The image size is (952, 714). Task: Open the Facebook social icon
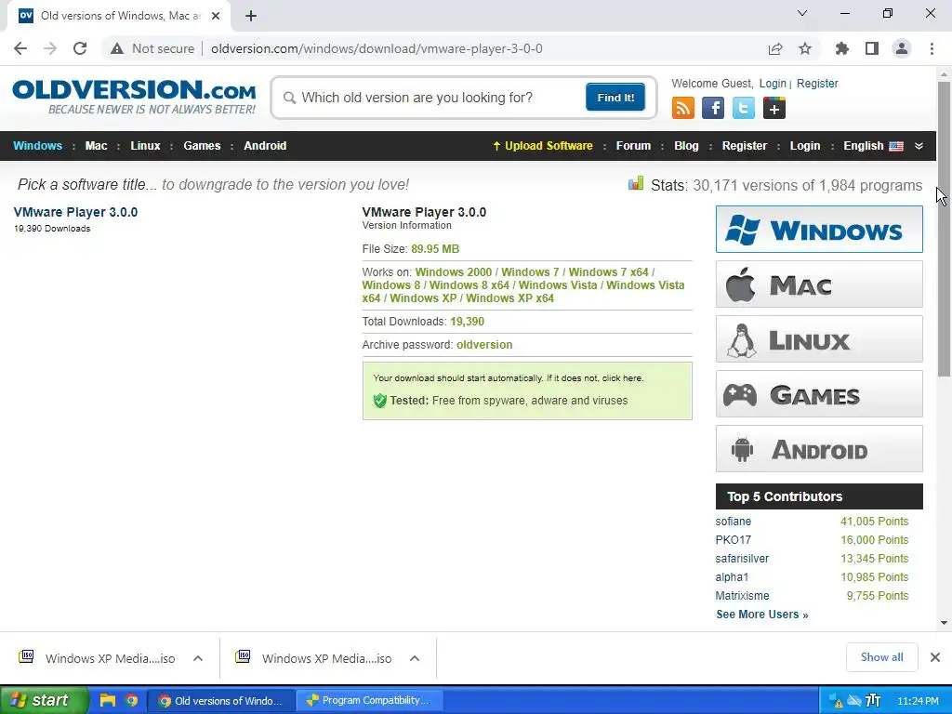click(x=713, y=108)
